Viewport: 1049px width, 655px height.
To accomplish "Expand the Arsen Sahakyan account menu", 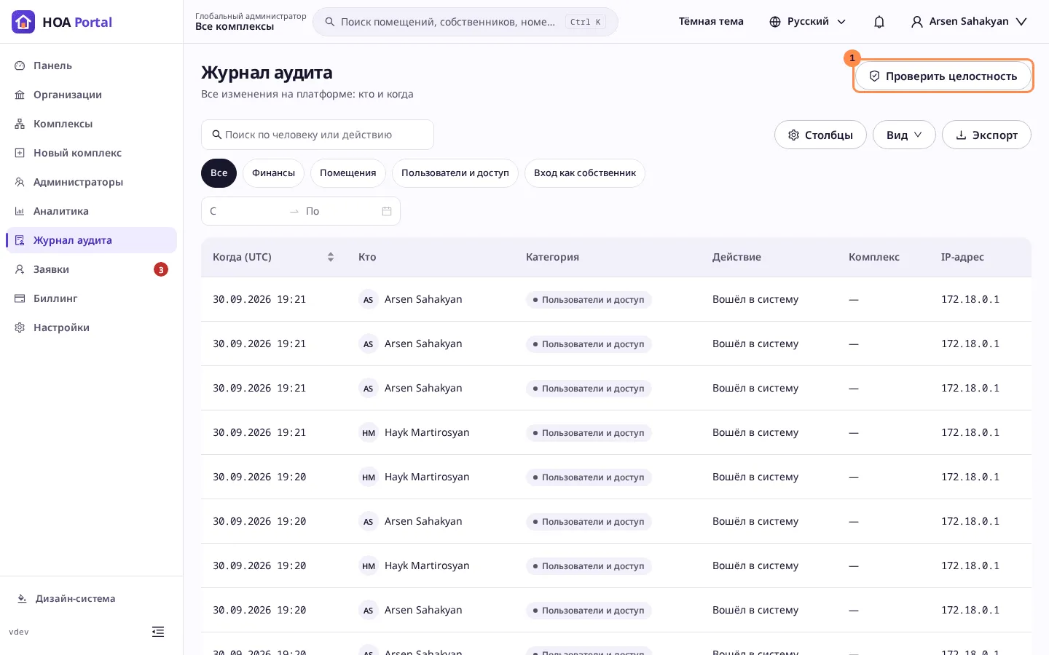I will [x=969, y=22].
